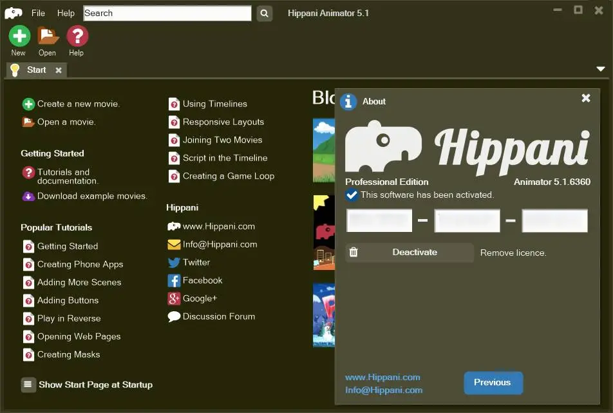
Task: Click Download example movies link
Action: (x=92, y=196)
